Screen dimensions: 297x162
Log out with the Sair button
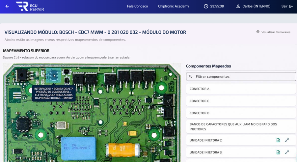click(287, 6)
